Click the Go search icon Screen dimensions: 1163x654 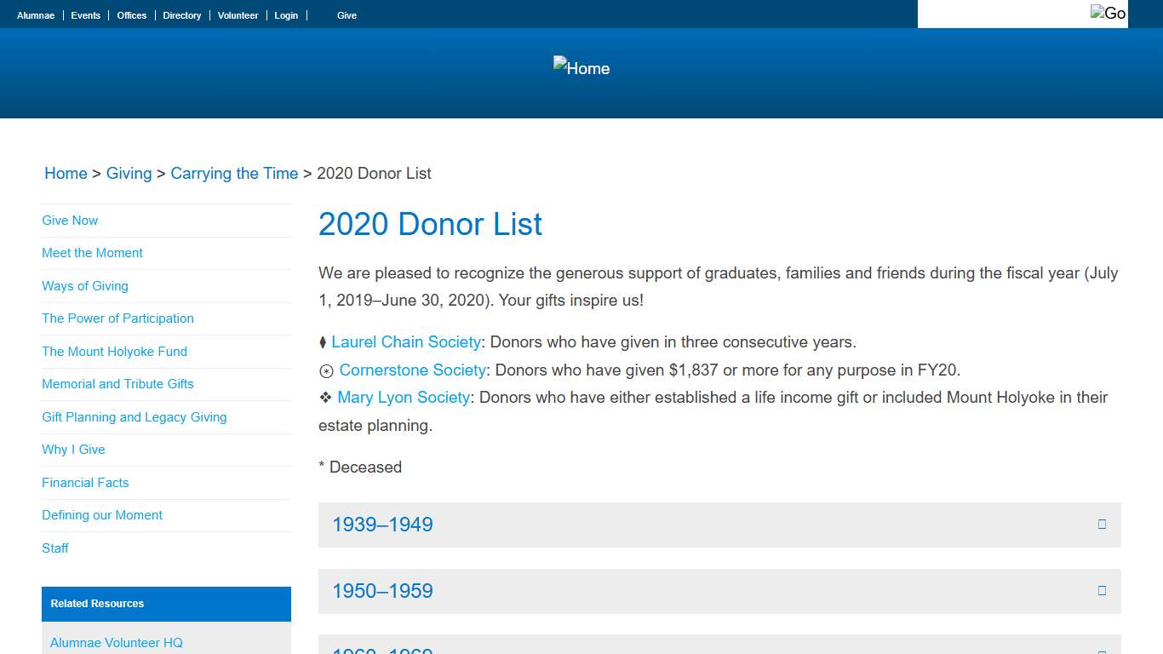tap(1109, 12)
